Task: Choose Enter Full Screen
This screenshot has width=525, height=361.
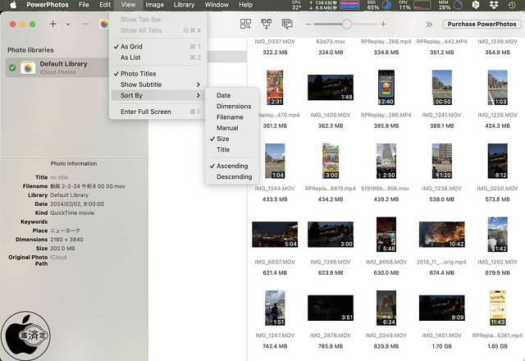Action: (145, 112)
